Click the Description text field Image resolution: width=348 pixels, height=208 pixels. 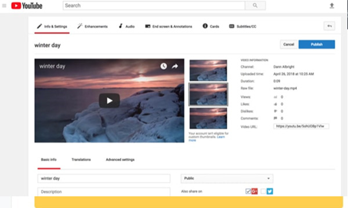tap(104, 192)
